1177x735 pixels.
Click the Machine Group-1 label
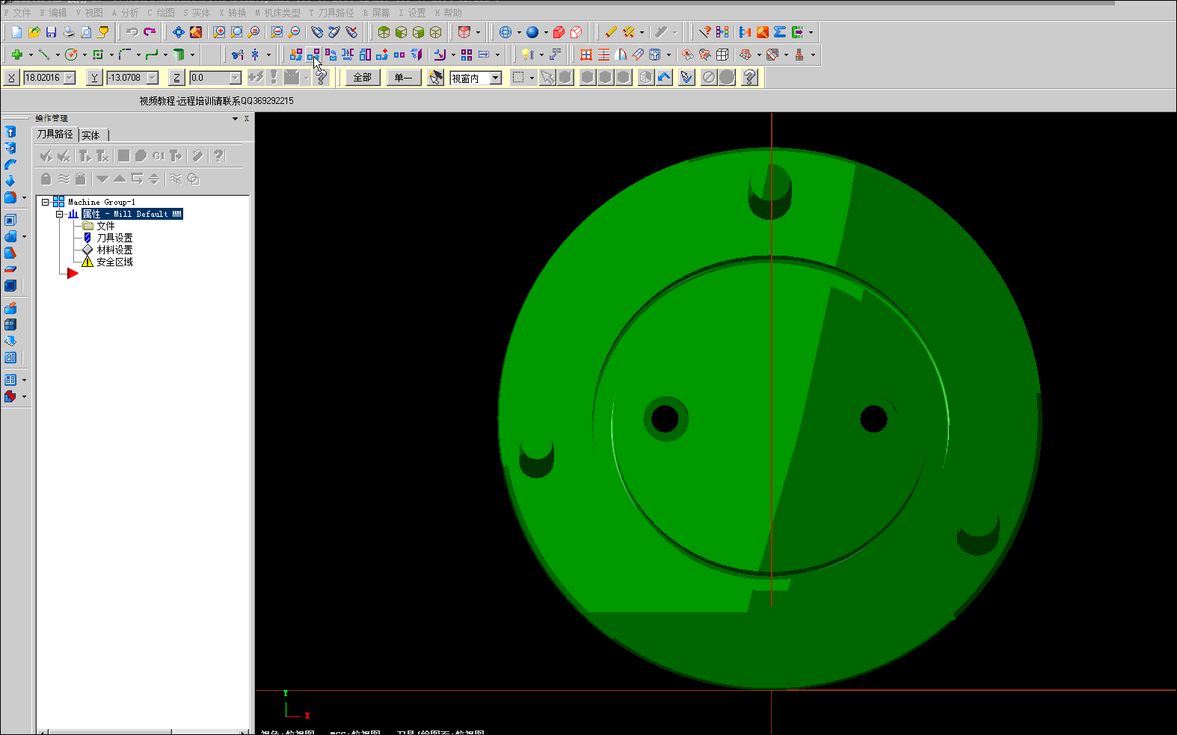pos(102,202)
